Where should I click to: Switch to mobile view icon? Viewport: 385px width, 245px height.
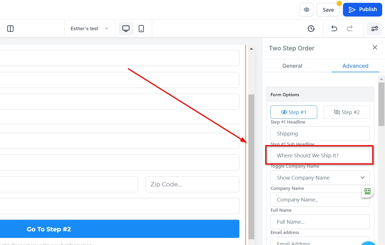(141, 29)
